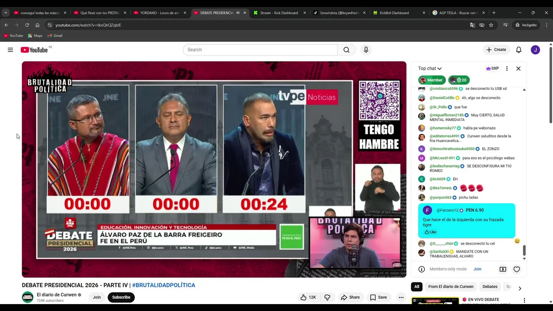Like the Ferzero12 Super Chat message
The image size is (553, 311).
[430, 232]
